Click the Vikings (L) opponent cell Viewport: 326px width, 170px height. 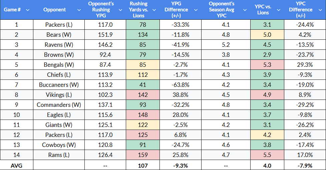[59, 95]
